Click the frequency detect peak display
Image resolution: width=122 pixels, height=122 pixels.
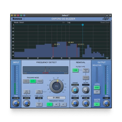click(x=45, y=70)
